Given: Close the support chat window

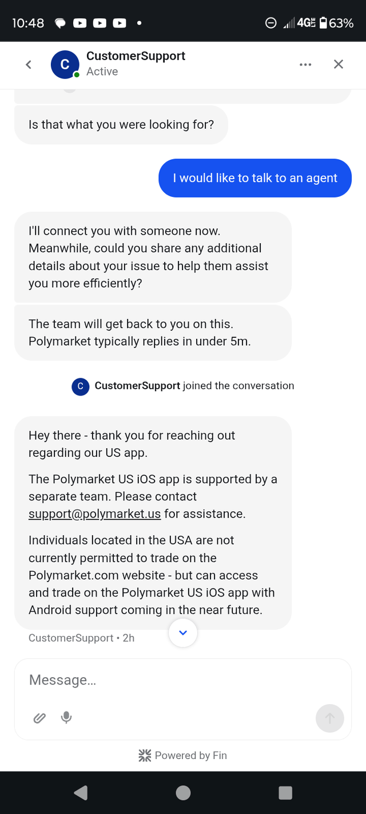Looking at the screenshot, I should pos(339,64).
